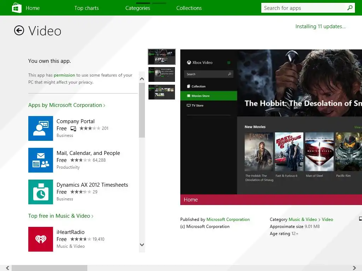Click the sidebar scroll down arrow
362x271 pixels.
[142, 245]
